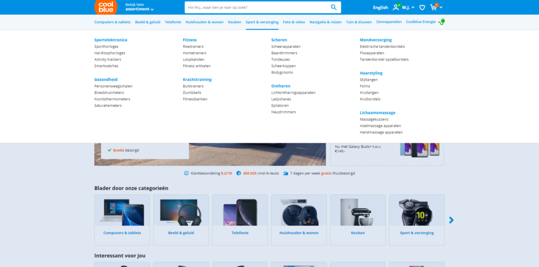Open the Sportelektronica heading link
Image resolution: width=539 pixels, height=267 pixels.
tap(111, 40)
